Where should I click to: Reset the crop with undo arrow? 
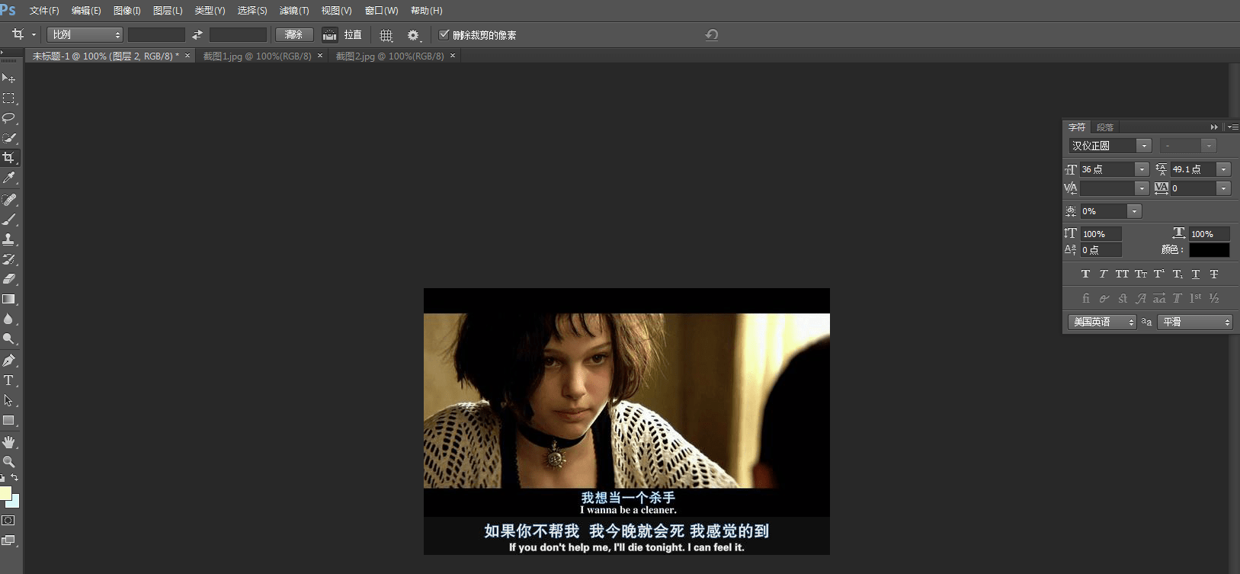click(712, 35)
